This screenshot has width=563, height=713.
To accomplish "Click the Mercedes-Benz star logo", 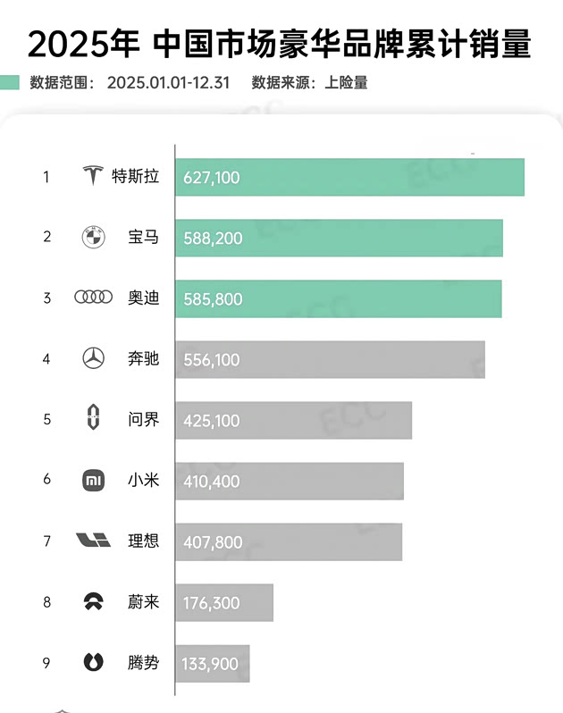I will coord(93,359).
